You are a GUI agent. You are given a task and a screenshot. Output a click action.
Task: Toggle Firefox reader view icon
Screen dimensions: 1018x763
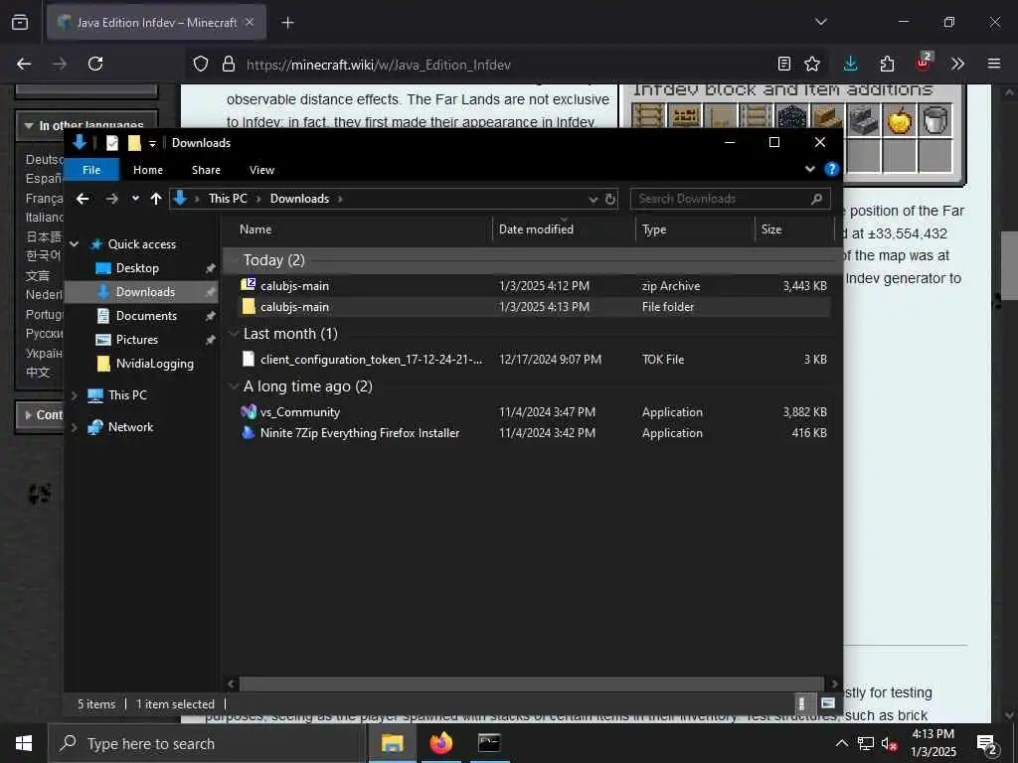[783, 64]
